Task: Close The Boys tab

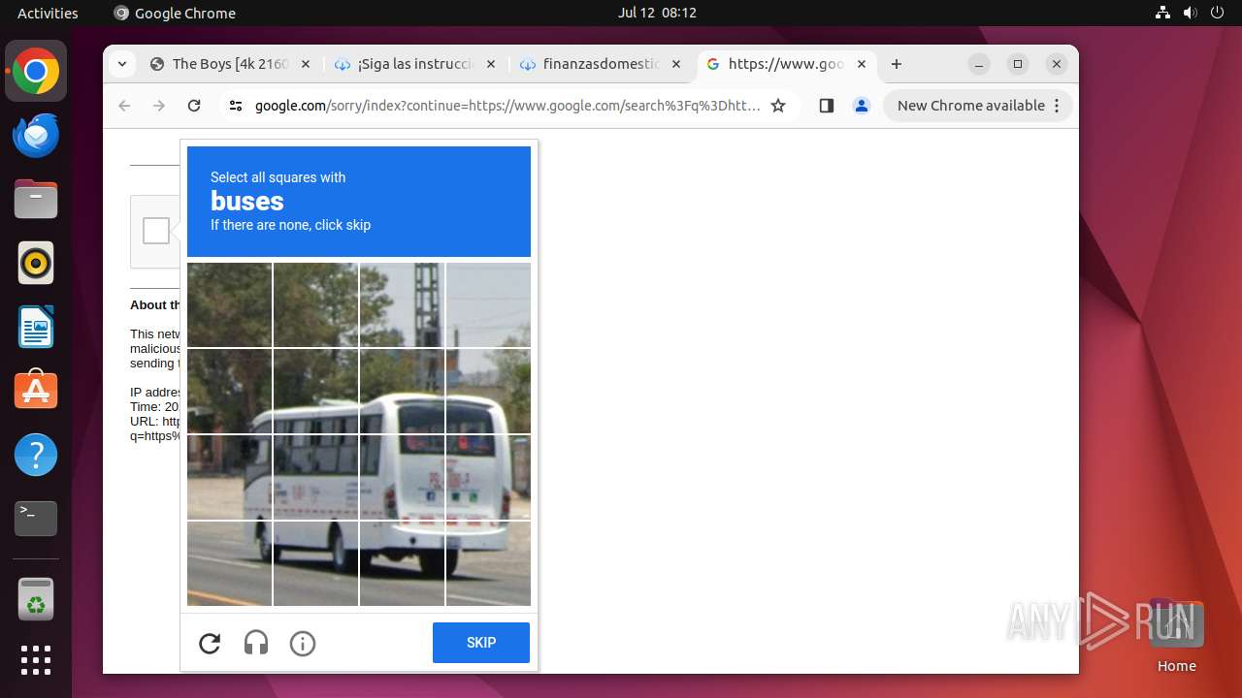Action: pos(305,64)
